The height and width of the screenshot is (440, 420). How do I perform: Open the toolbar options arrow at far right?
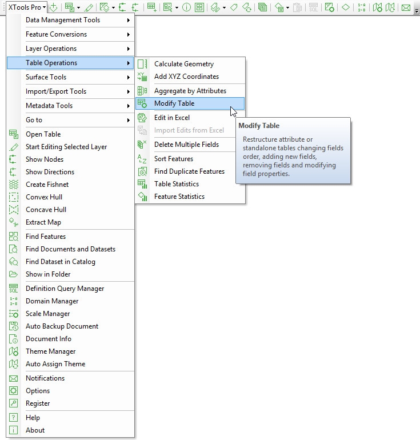tap(417, 11)
